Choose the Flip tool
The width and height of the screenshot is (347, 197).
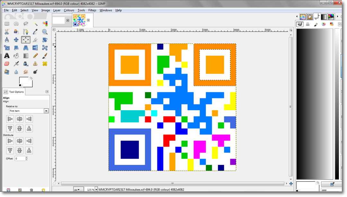tap(35, 48)
